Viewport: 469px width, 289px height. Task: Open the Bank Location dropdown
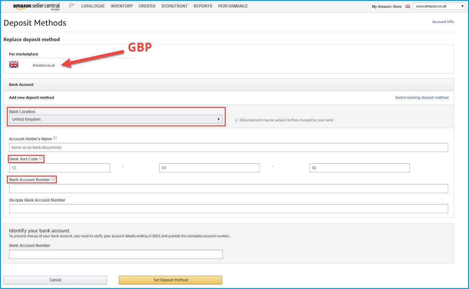[x=116, y=119]
